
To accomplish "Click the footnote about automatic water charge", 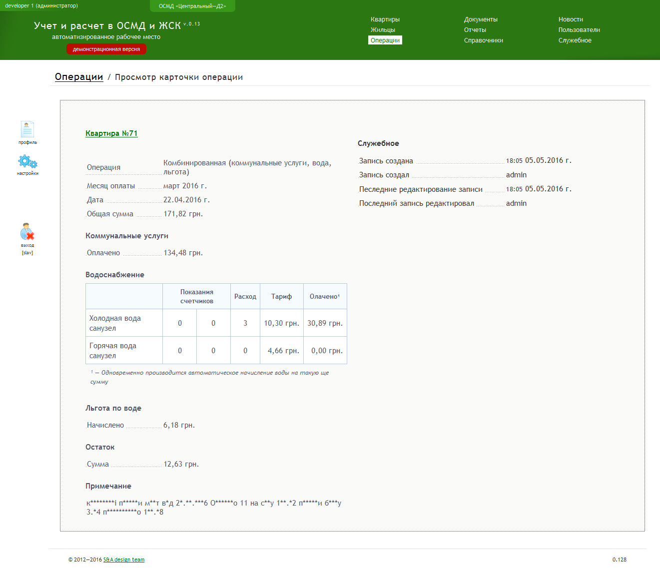I will (210, 377).
